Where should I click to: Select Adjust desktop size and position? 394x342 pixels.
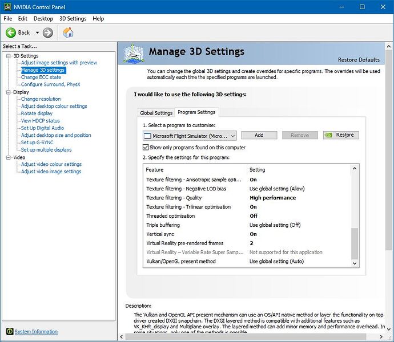[x=56, y=135]
